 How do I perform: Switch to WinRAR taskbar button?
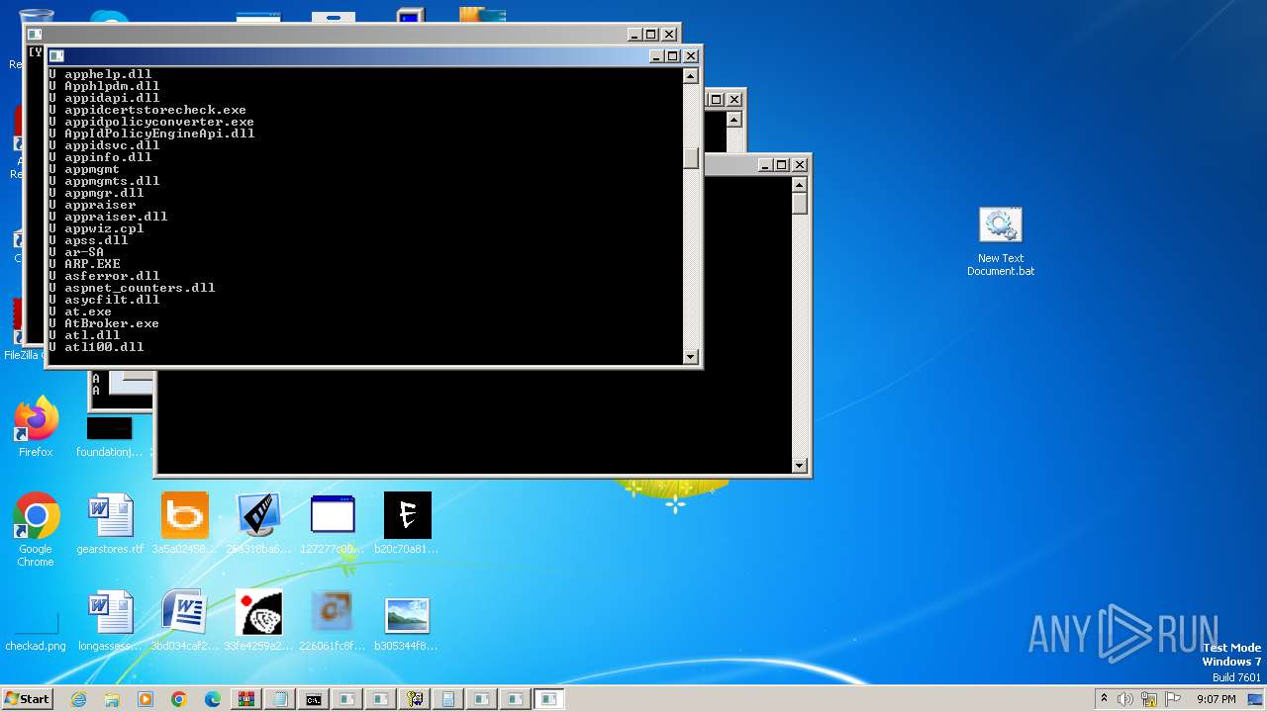tap(246, 699)
